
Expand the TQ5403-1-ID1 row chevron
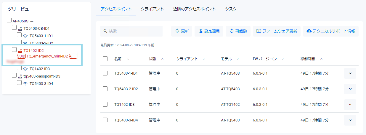click(x=350, y=73)
